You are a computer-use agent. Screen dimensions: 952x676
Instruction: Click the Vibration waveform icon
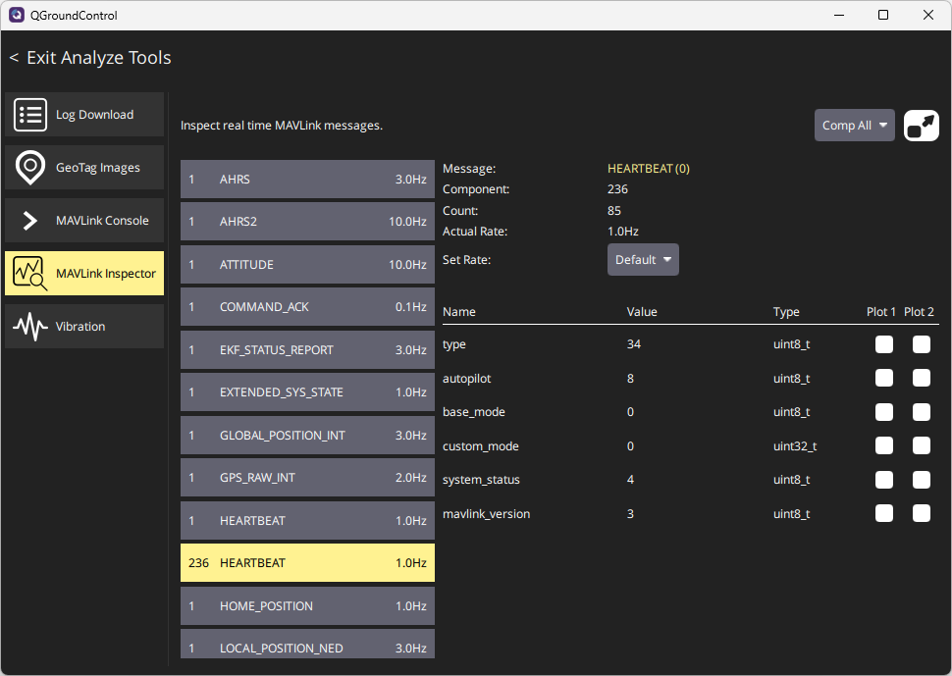(x=30, y=327)
